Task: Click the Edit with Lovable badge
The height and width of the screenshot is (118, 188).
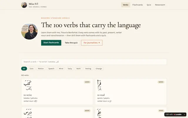Action: [x=174, y=114]
